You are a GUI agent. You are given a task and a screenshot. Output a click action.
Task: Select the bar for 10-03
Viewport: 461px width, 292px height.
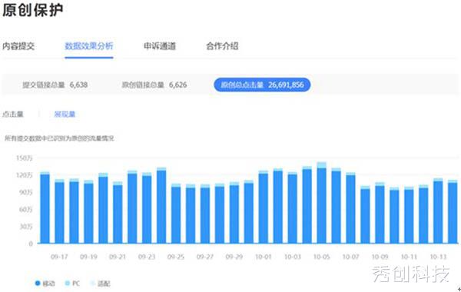point(292,207)
